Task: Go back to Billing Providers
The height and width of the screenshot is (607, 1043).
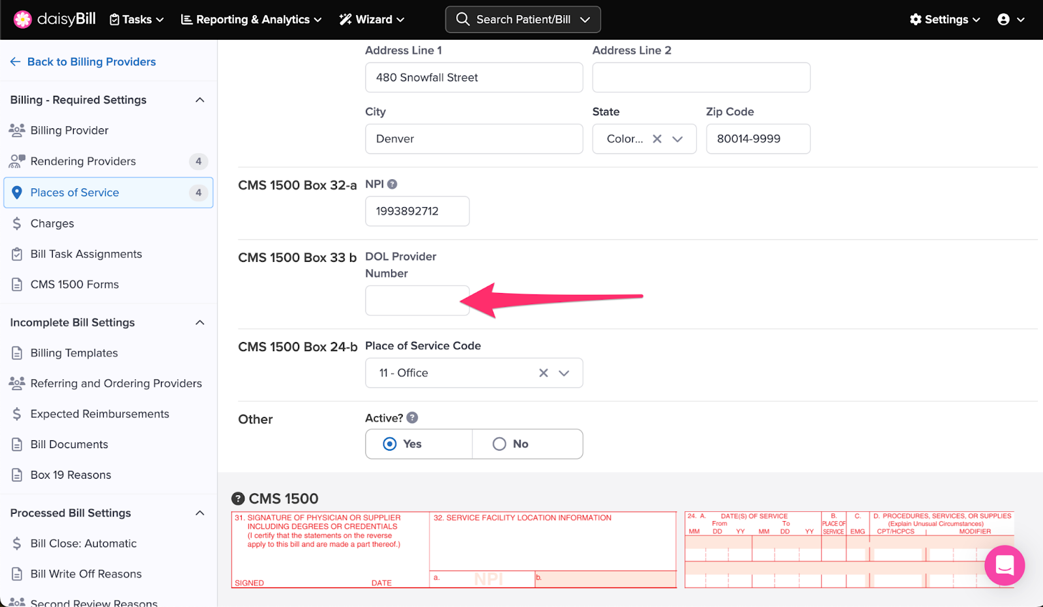Action: 83,62
